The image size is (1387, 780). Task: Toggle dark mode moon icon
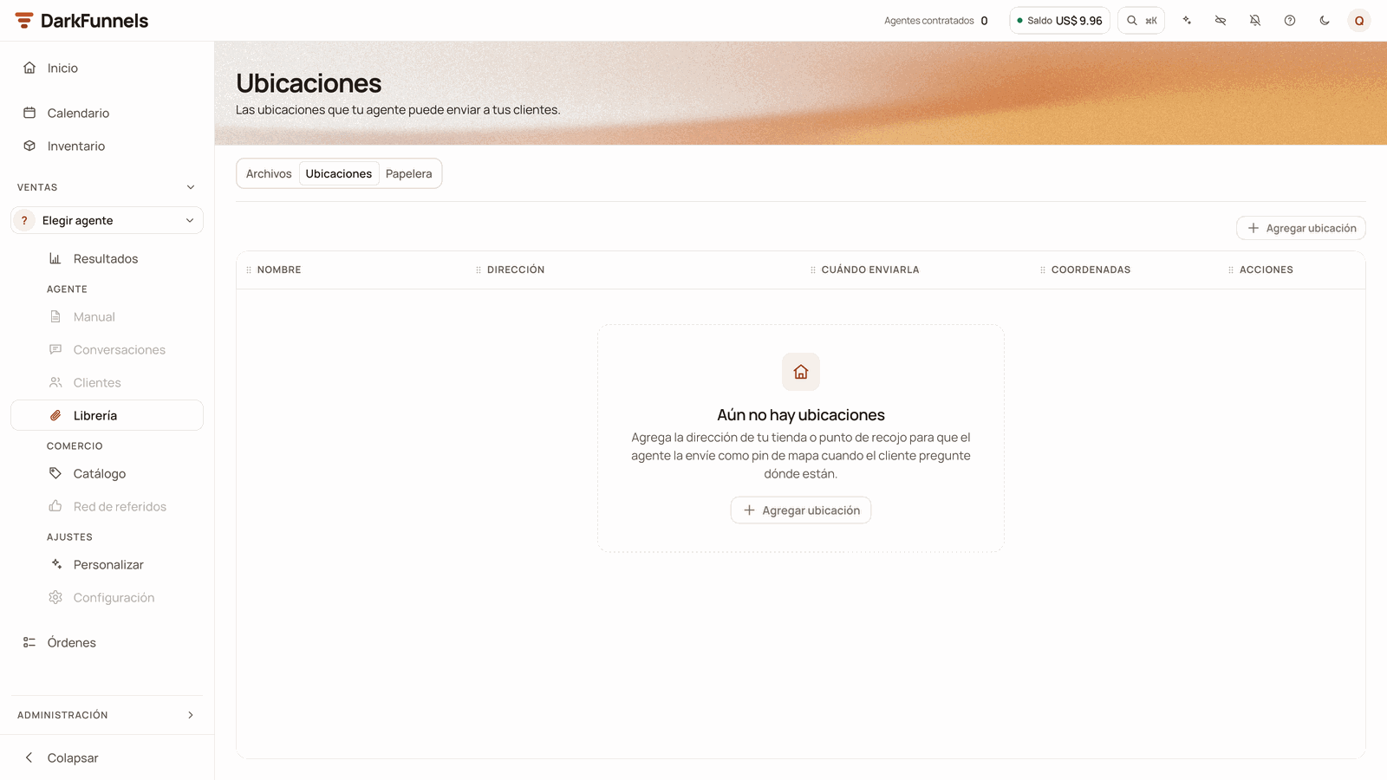1325,21
